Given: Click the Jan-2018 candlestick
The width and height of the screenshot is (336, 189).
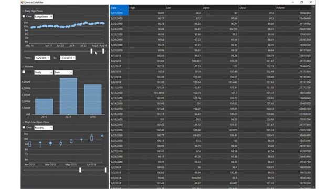Looking at the screenshot, I should click(x=30, y=144).
